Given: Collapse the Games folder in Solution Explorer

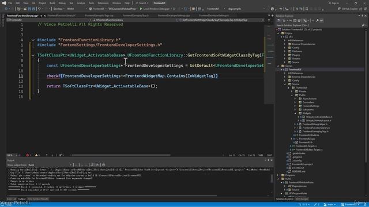Looking at the screenshot, I should coord(278,66).
